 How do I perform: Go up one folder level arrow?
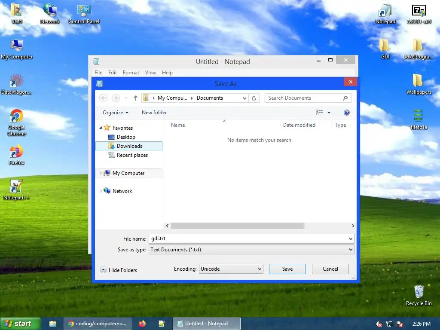pos(135,98)
